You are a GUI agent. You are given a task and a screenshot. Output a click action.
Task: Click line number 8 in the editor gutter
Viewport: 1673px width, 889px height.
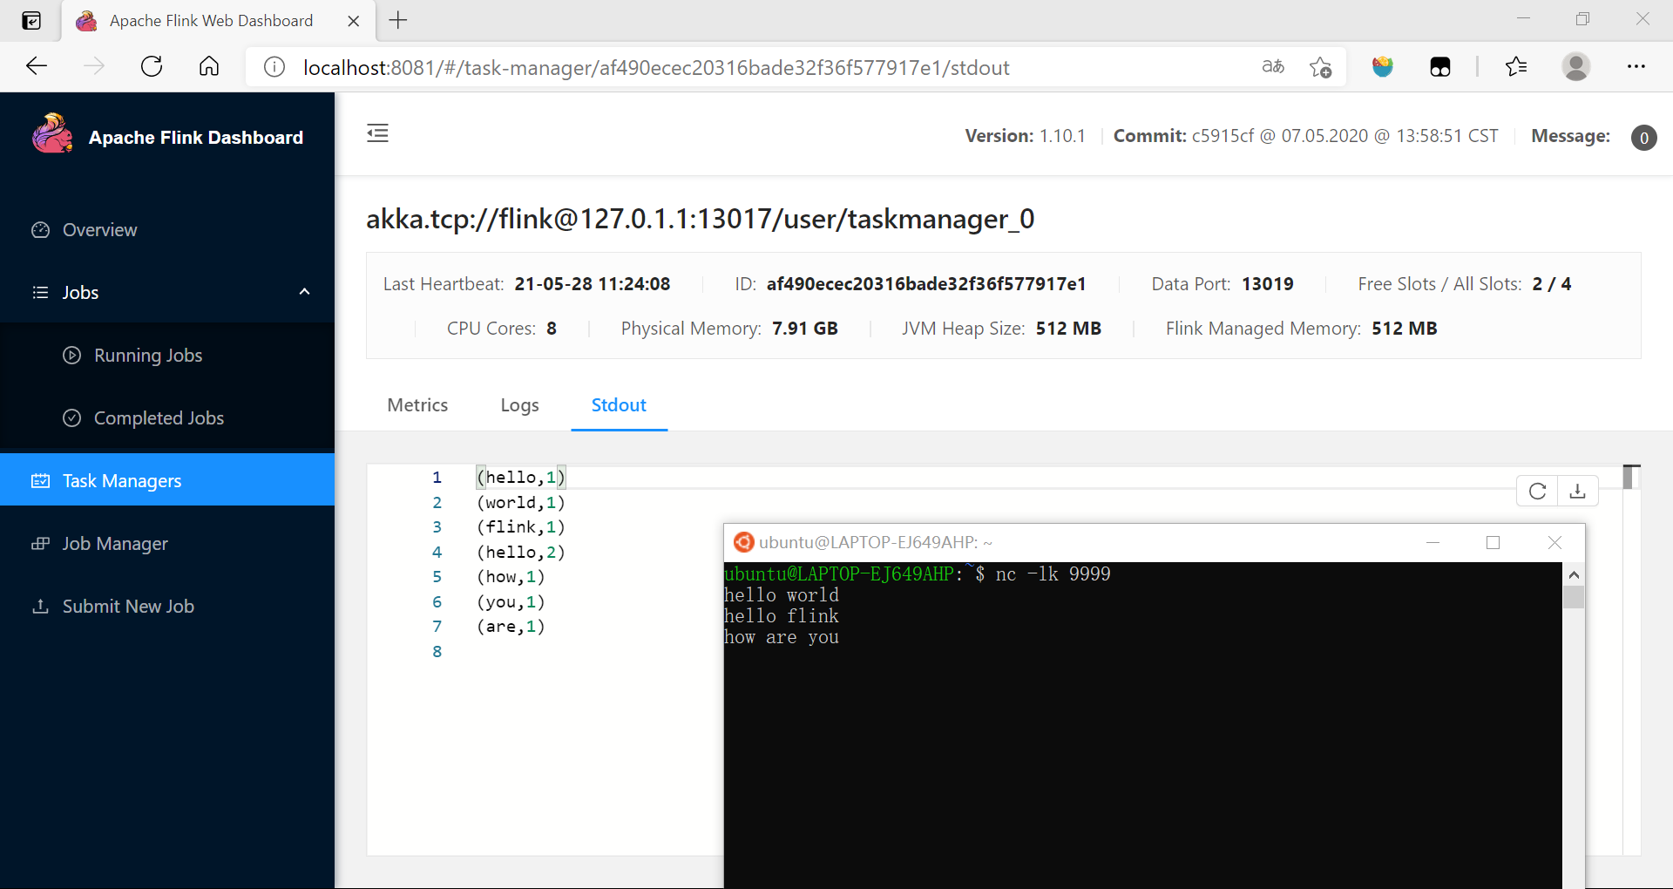coord(437,652)
